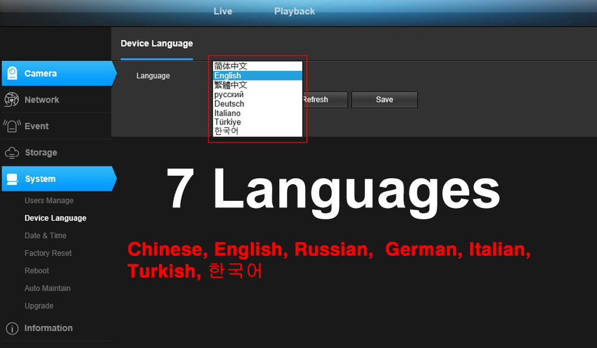Click the Save button
This screenshot has height=348, width=597.
[x=384, y=100]
